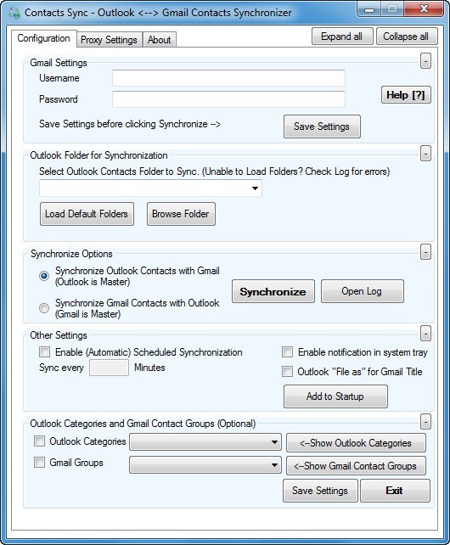Collapse the Synchronize Options section
450x545 pixels.
(x=425, y=252)
